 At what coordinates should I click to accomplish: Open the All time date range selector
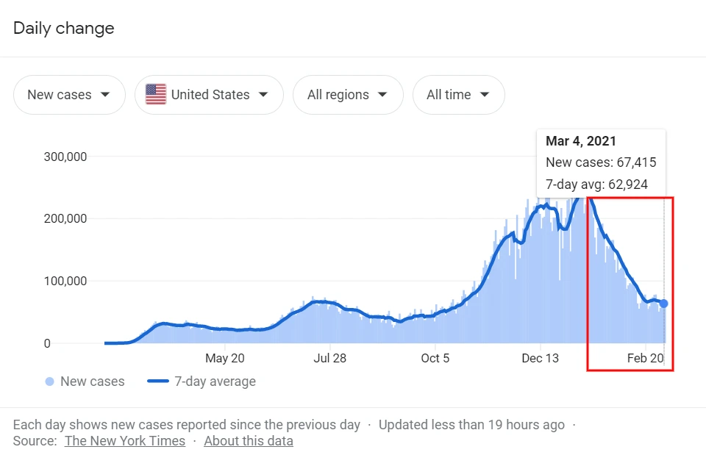pos(459,94)
